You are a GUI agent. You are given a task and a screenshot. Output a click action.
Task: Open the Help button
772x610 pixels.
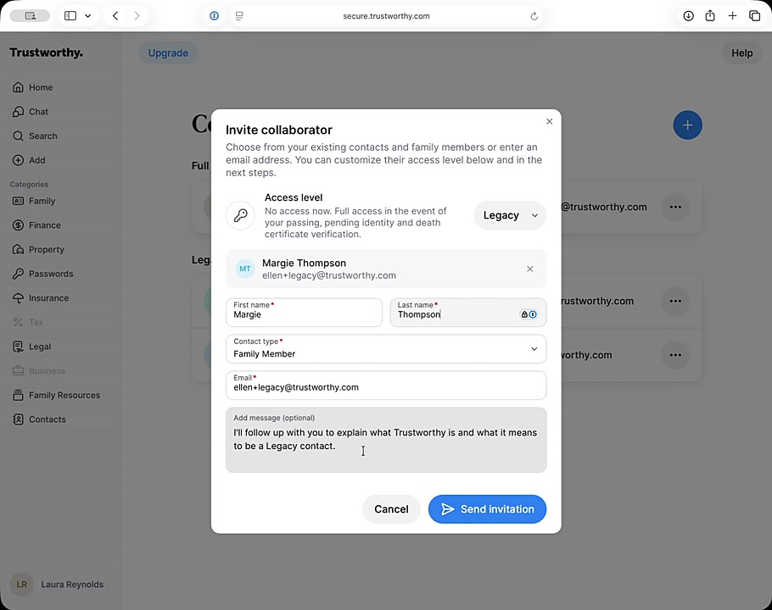(741, 53)
